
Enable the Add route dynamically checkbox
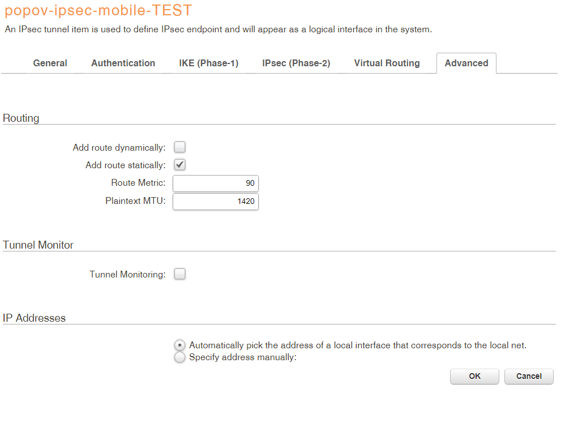pyautogui.click(x=179, y=147)
